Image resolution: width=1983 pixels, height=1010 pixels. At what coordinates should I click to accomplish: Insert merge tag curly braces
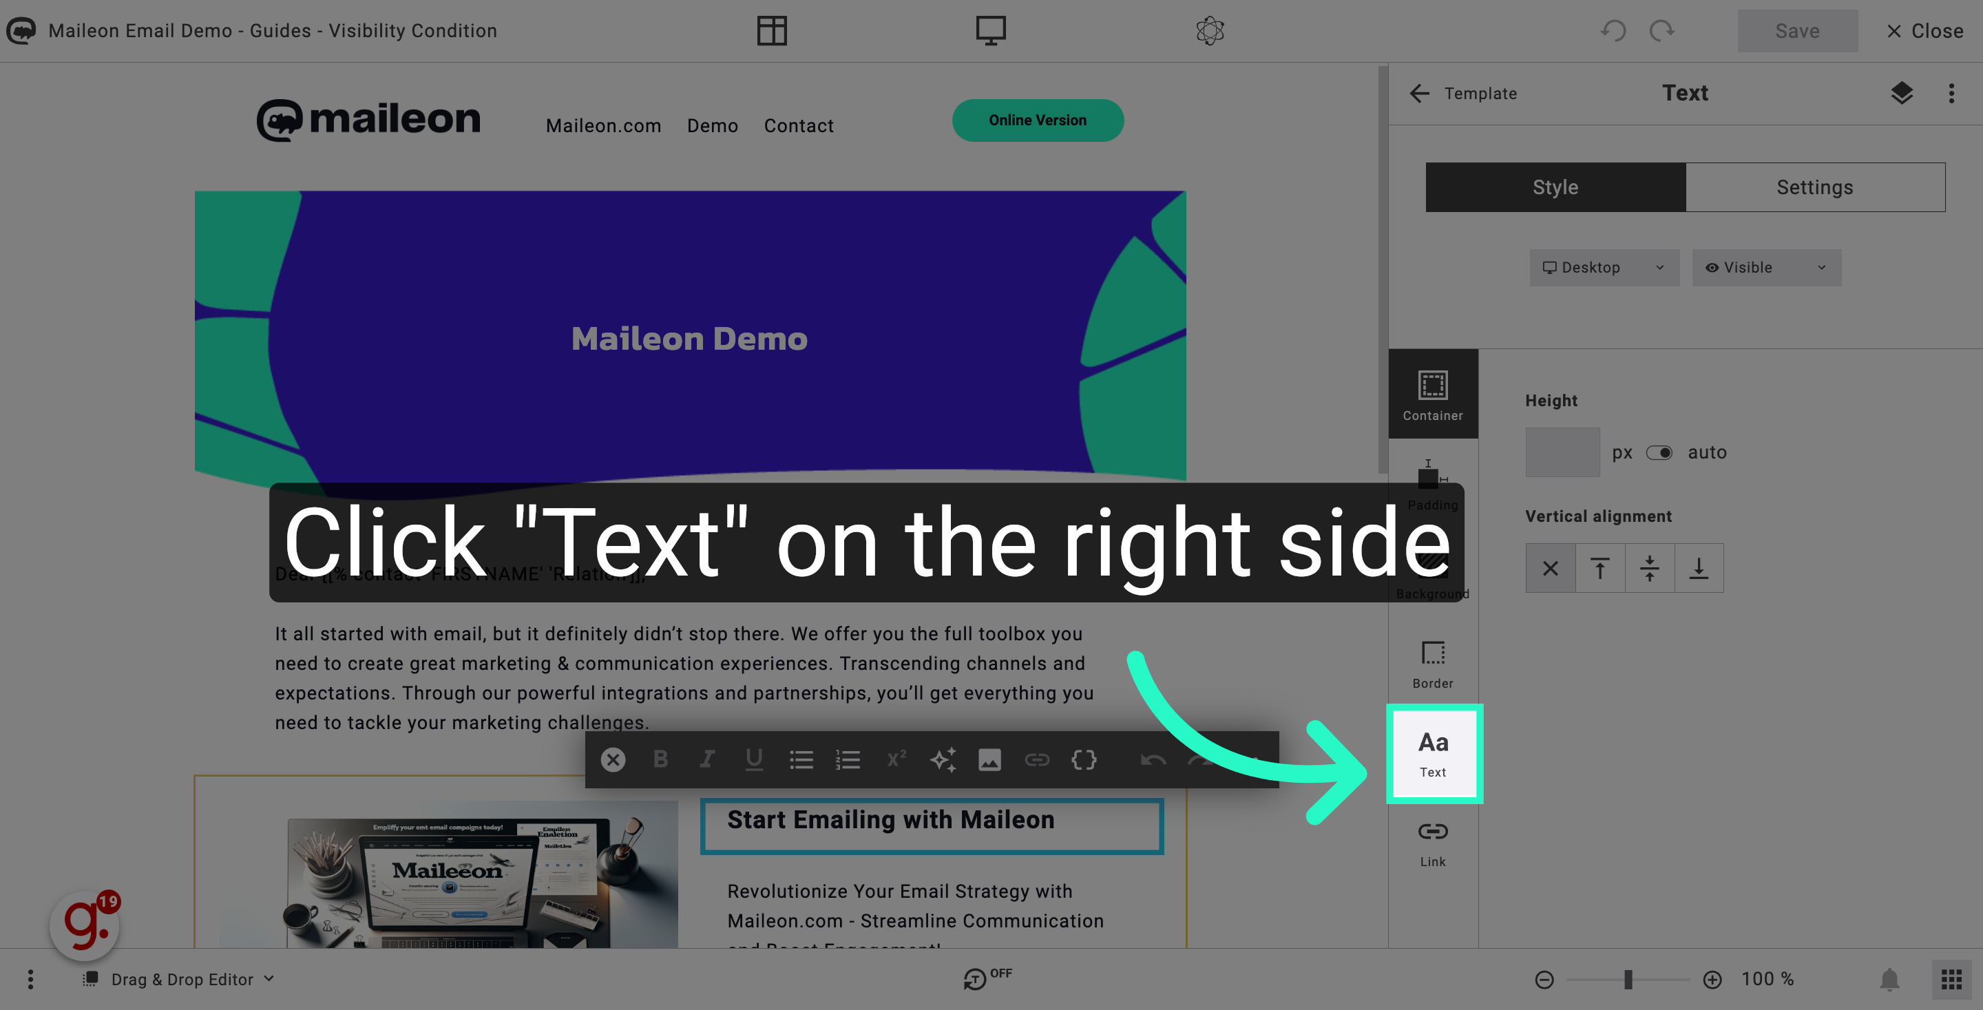click(x=1084, y=760)
